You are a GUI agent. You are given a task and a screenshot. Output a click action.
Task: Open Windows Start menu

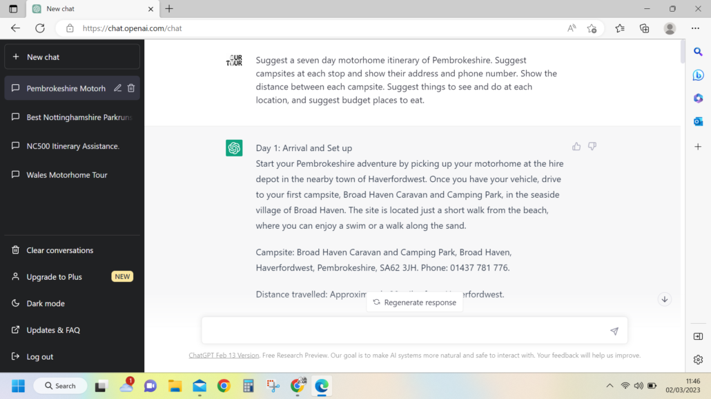click(x=18, y=386)
